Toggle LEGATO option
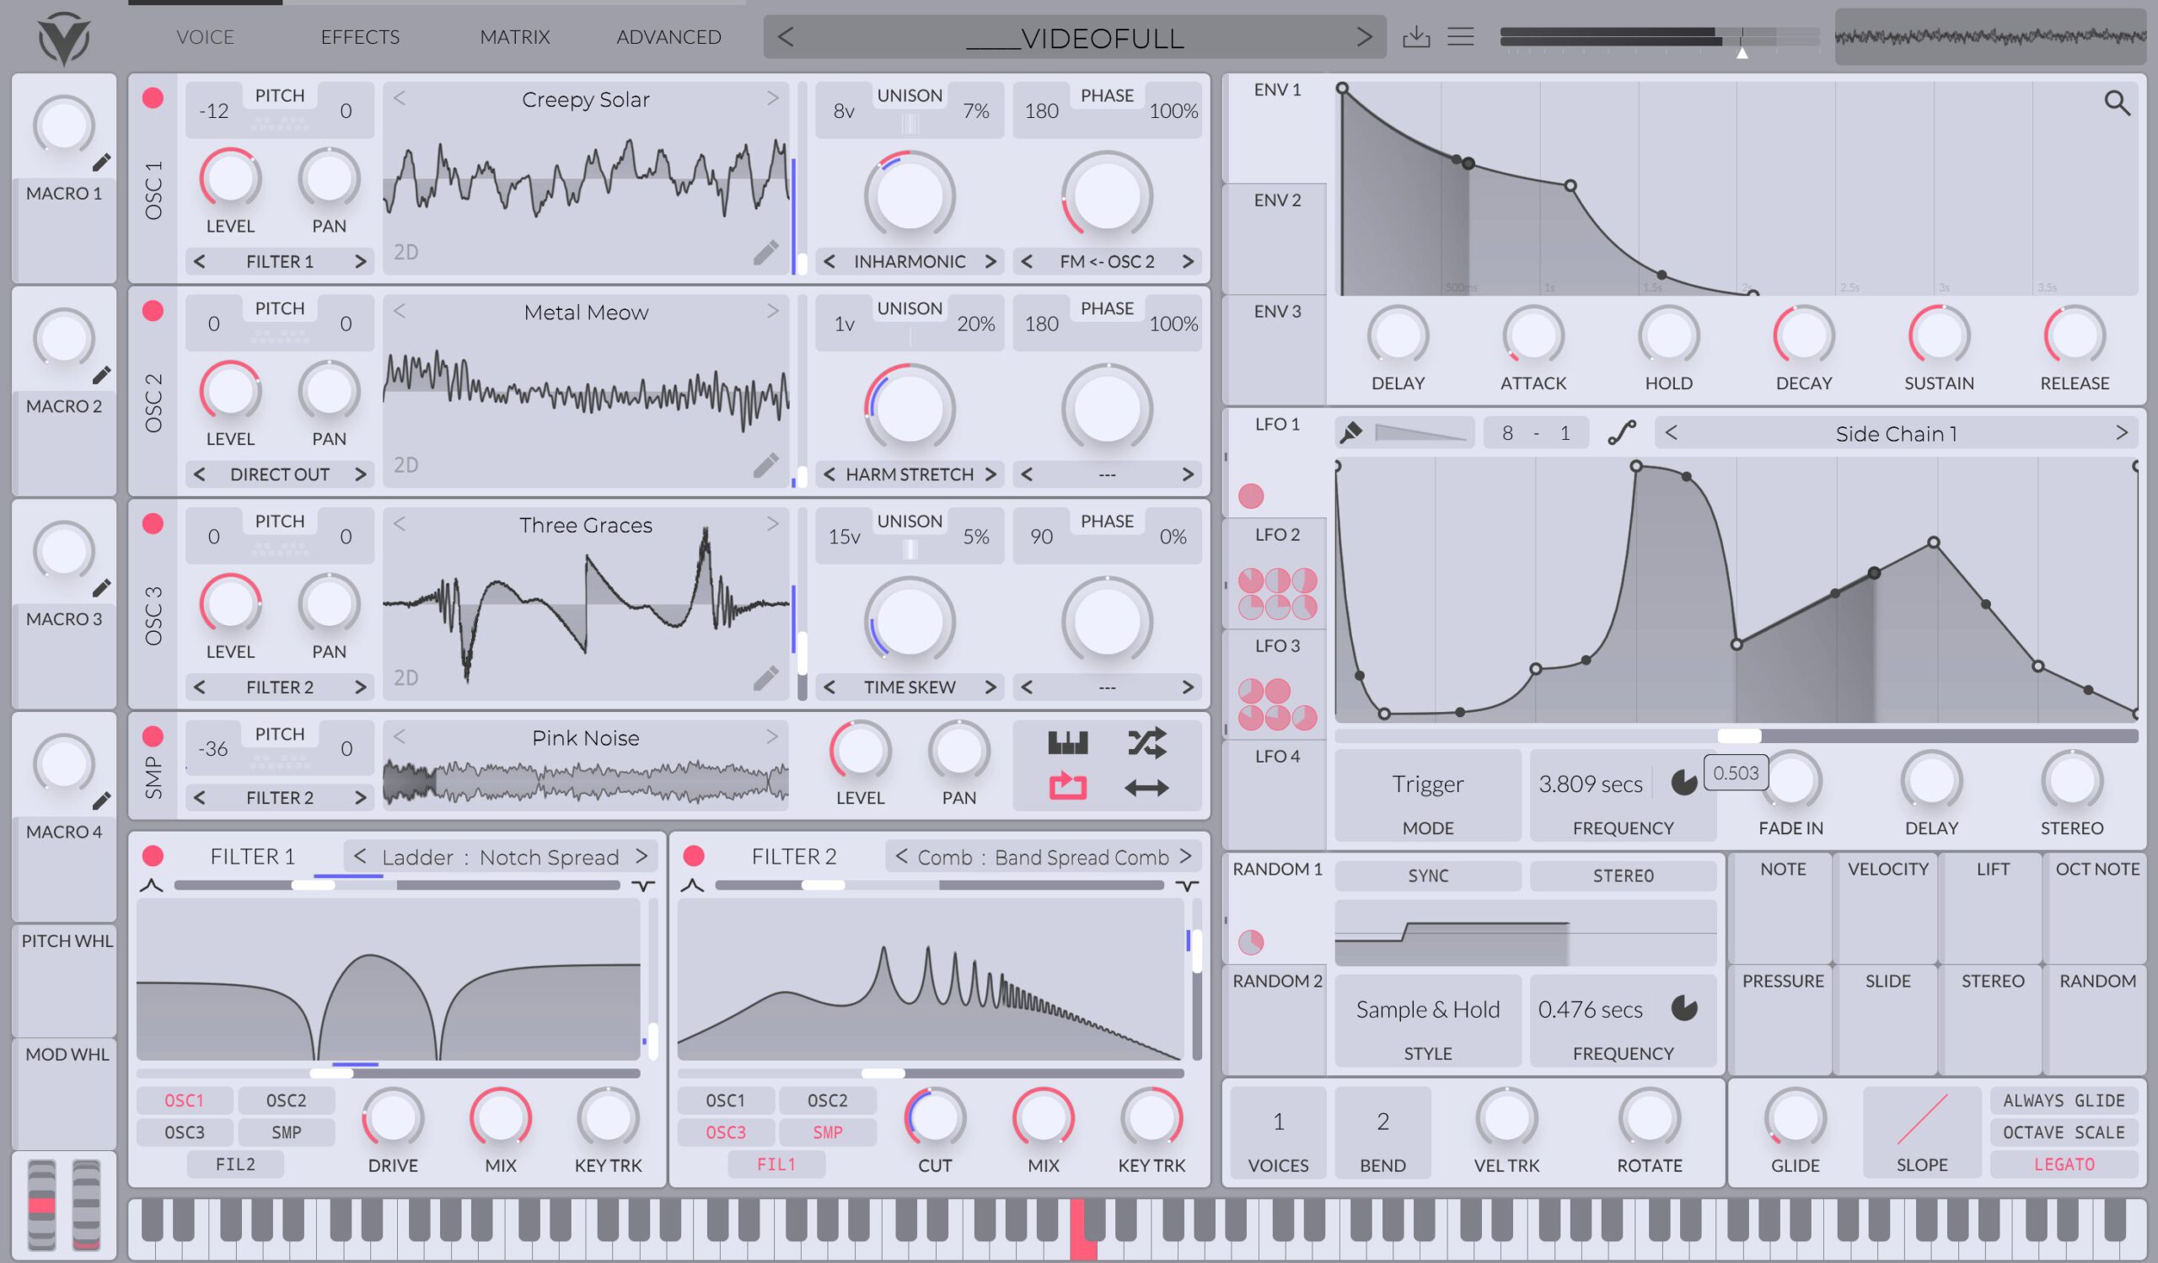This screenshot has height=1263, width=2158. pos(2064,1164)
